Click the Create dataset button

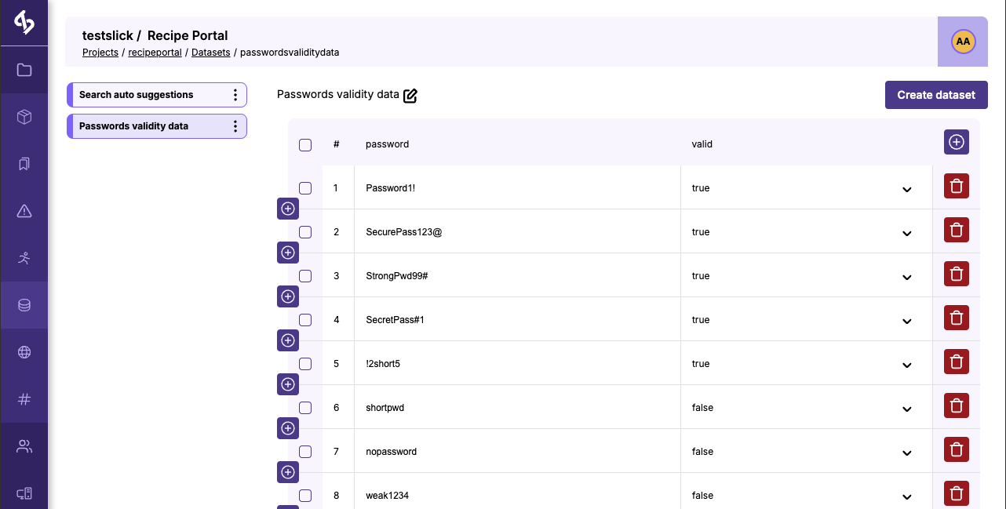[936, 95]
